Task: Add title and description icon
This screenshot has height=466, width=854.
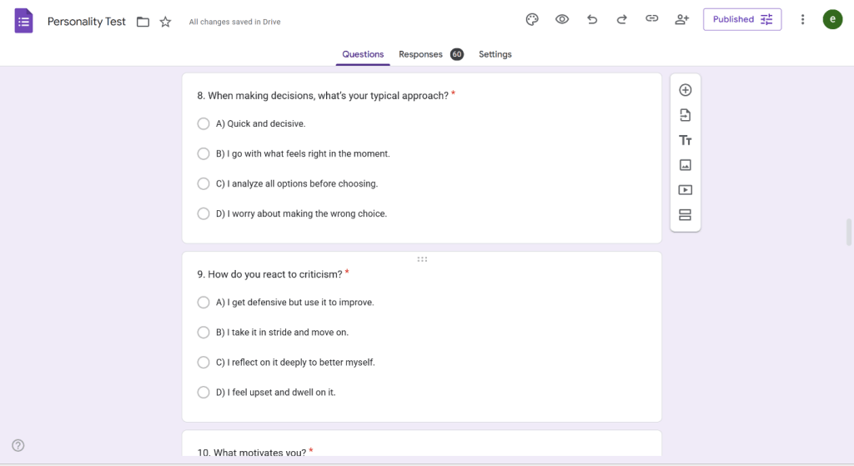Action: pyautogui.click(x=685, y=140)
